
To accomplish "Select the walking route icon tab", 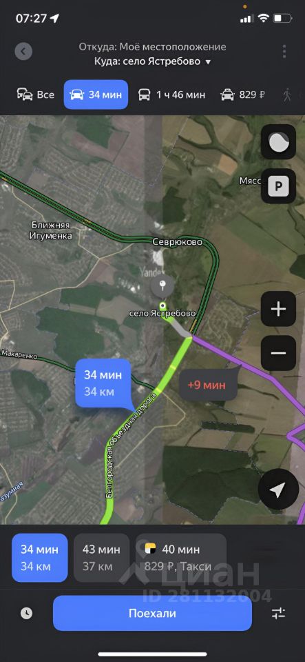I will [287, 94].
